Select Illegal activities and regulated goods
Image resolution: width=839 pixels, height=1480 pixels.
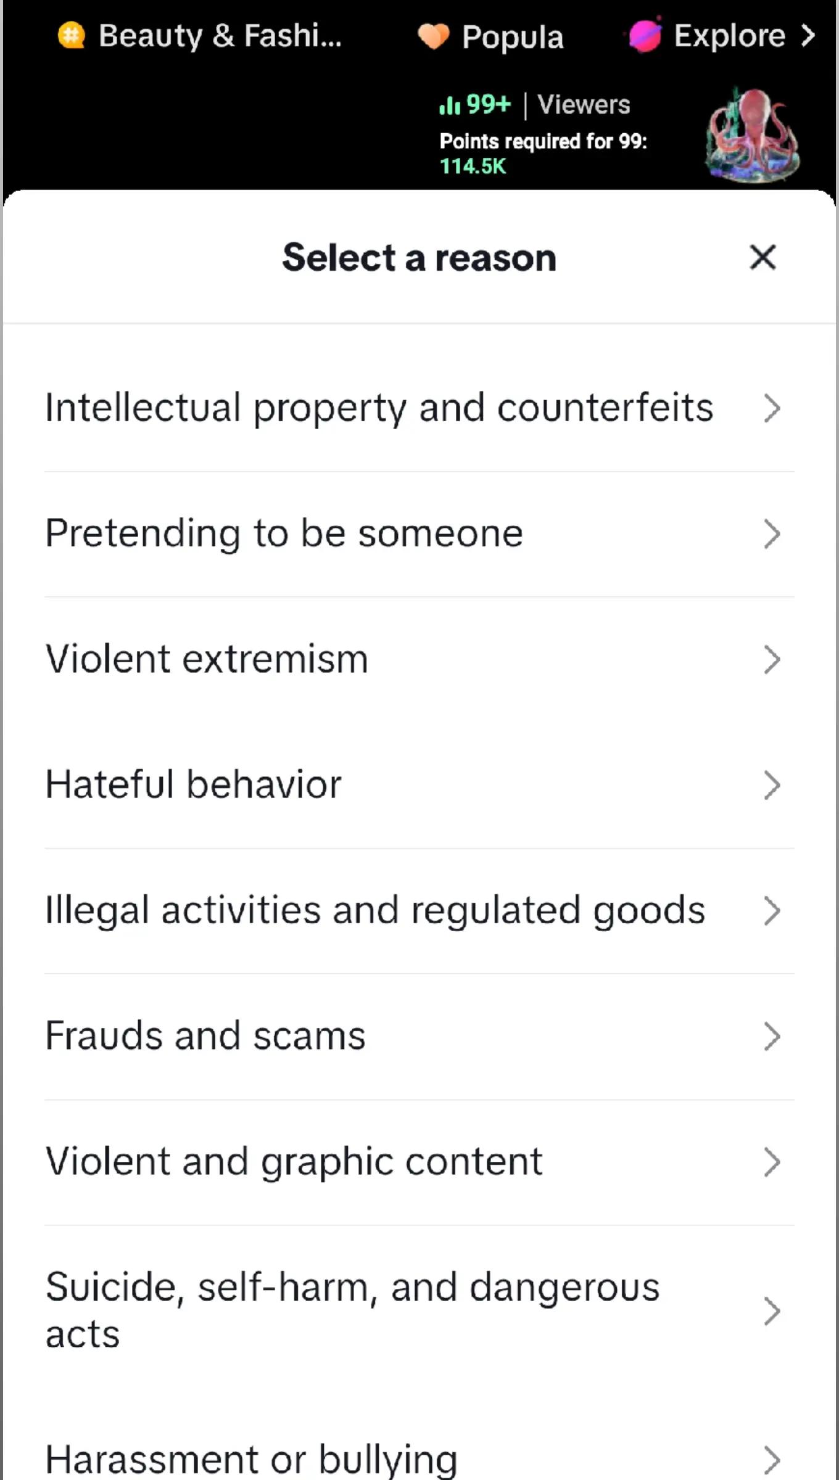(419, 911)
